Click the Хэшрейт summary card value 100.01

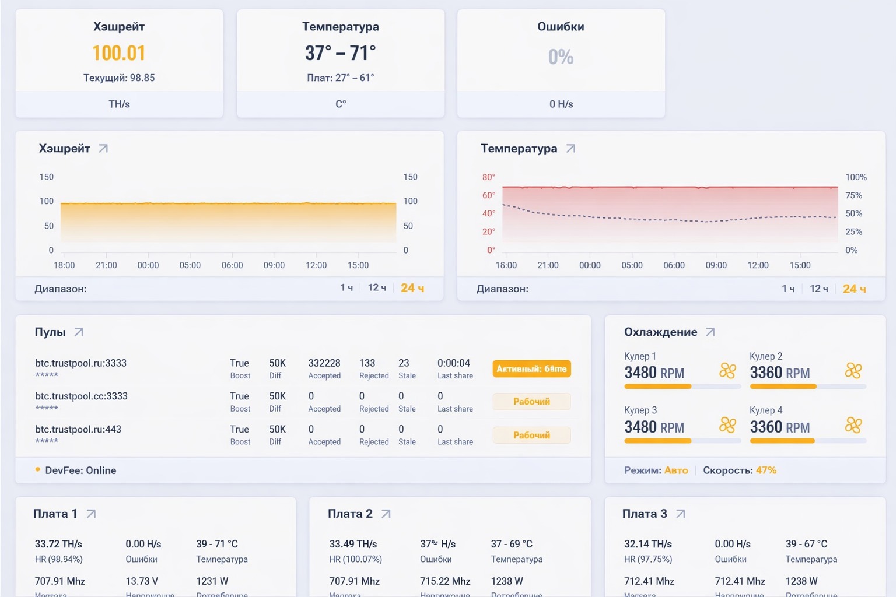(x=119, y=53)
